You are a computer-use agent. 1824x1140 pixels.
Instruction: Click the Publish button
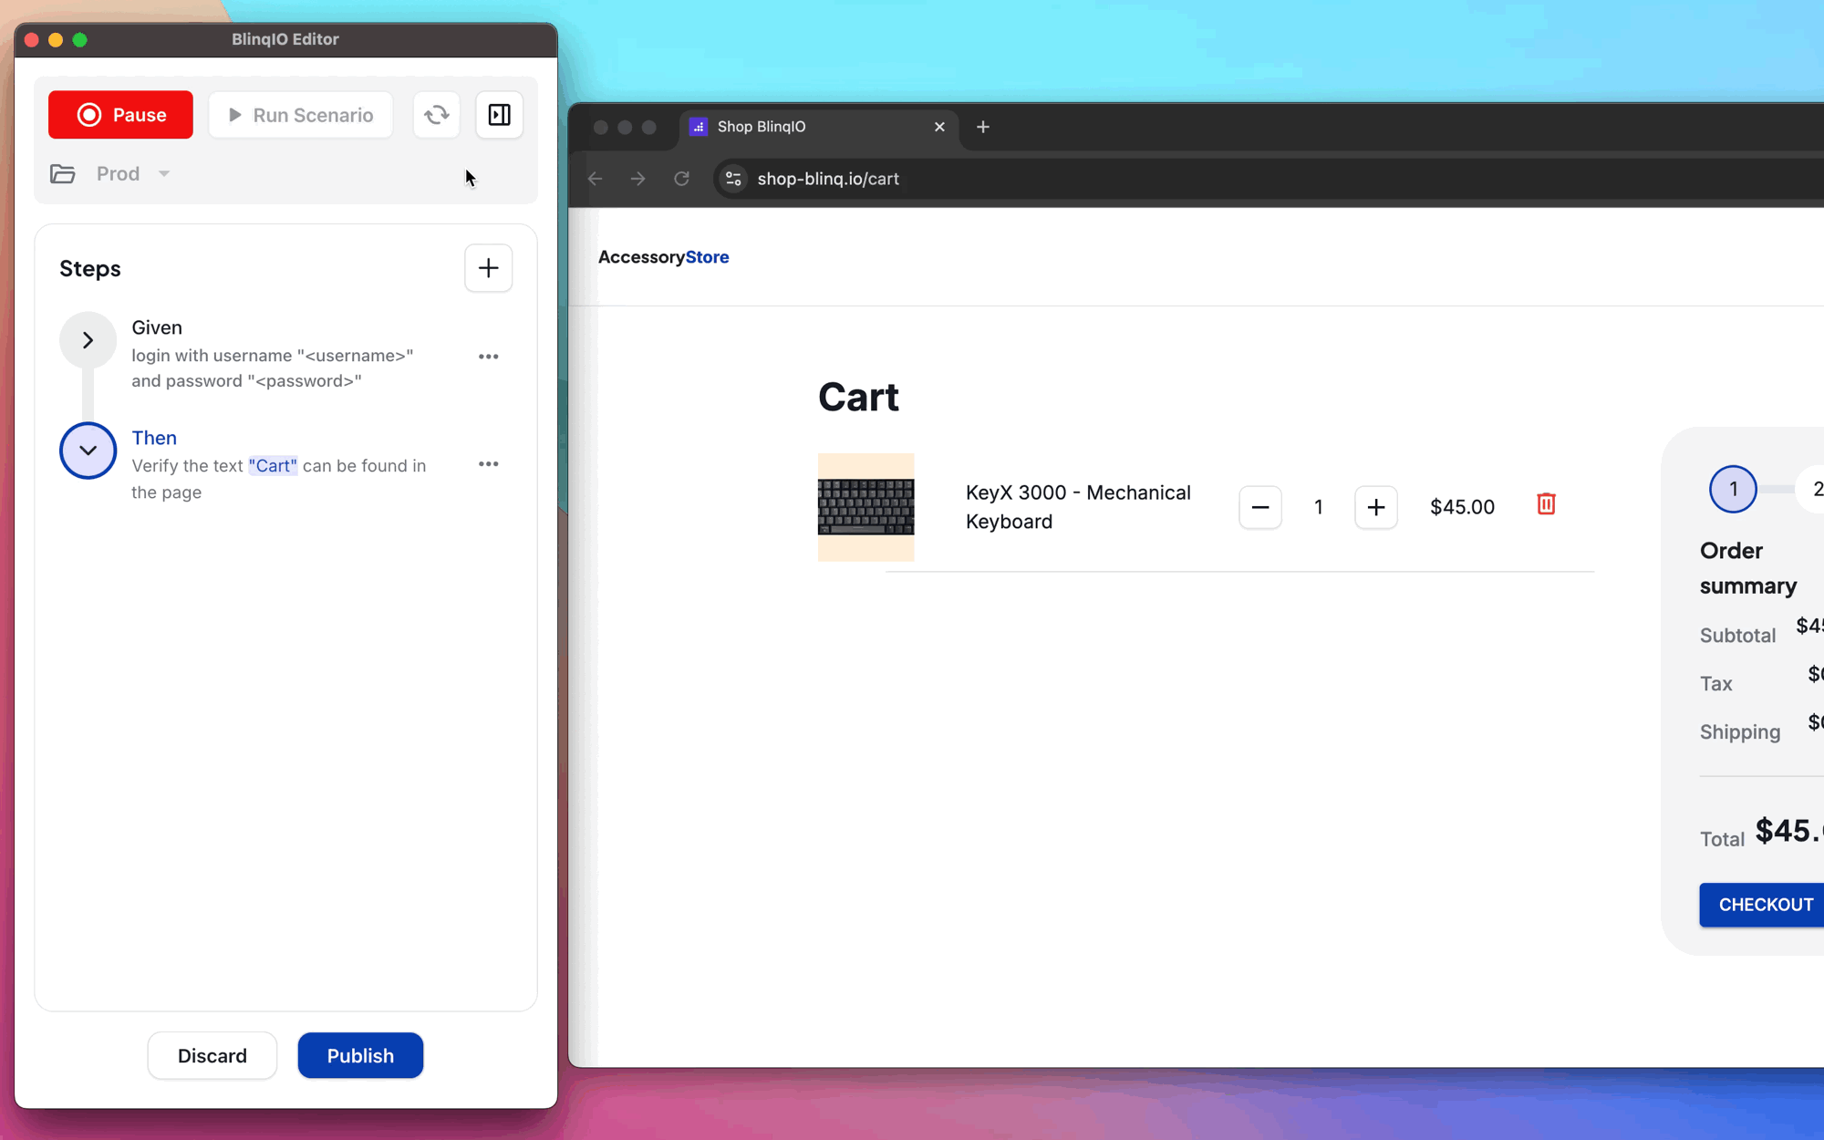(x=360, y=1054)
